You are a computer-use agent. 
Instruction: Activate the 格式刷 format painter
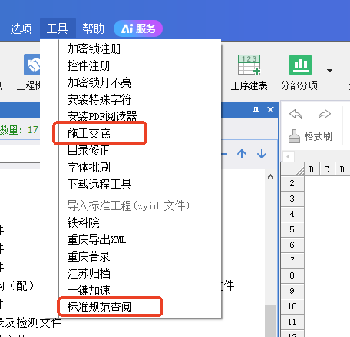pyautogui.click(x=310, y=136)
